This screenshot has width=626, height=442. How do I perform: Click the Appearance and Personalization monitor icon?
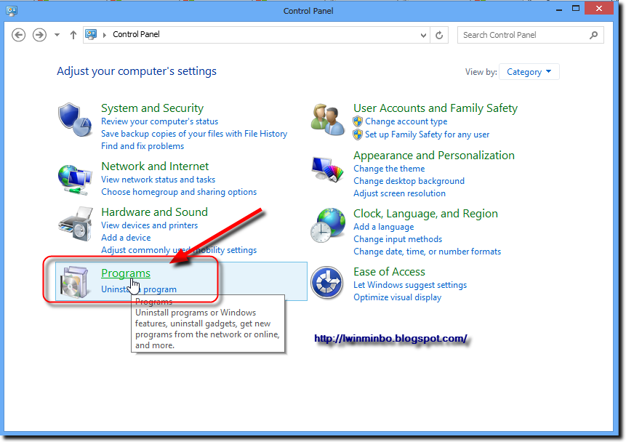point(328,169)
